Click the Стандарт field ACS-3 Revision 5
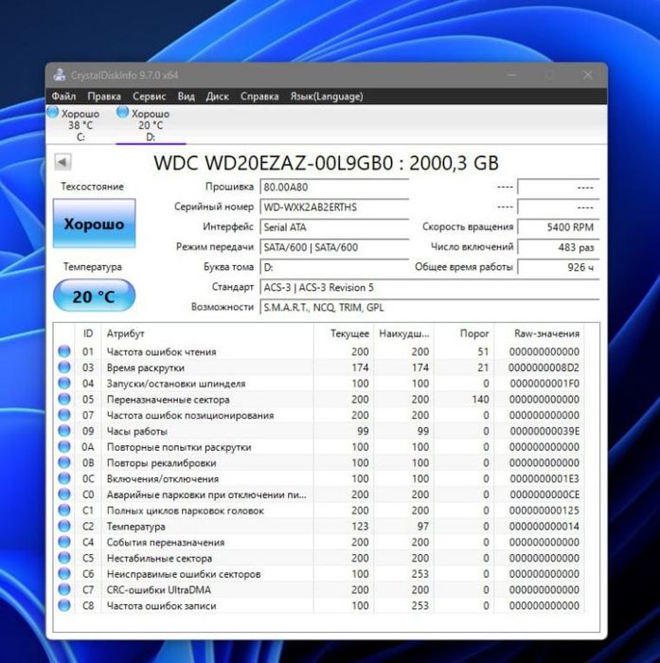The height and width of the screenshot is (663, 660). pos(430,288)
